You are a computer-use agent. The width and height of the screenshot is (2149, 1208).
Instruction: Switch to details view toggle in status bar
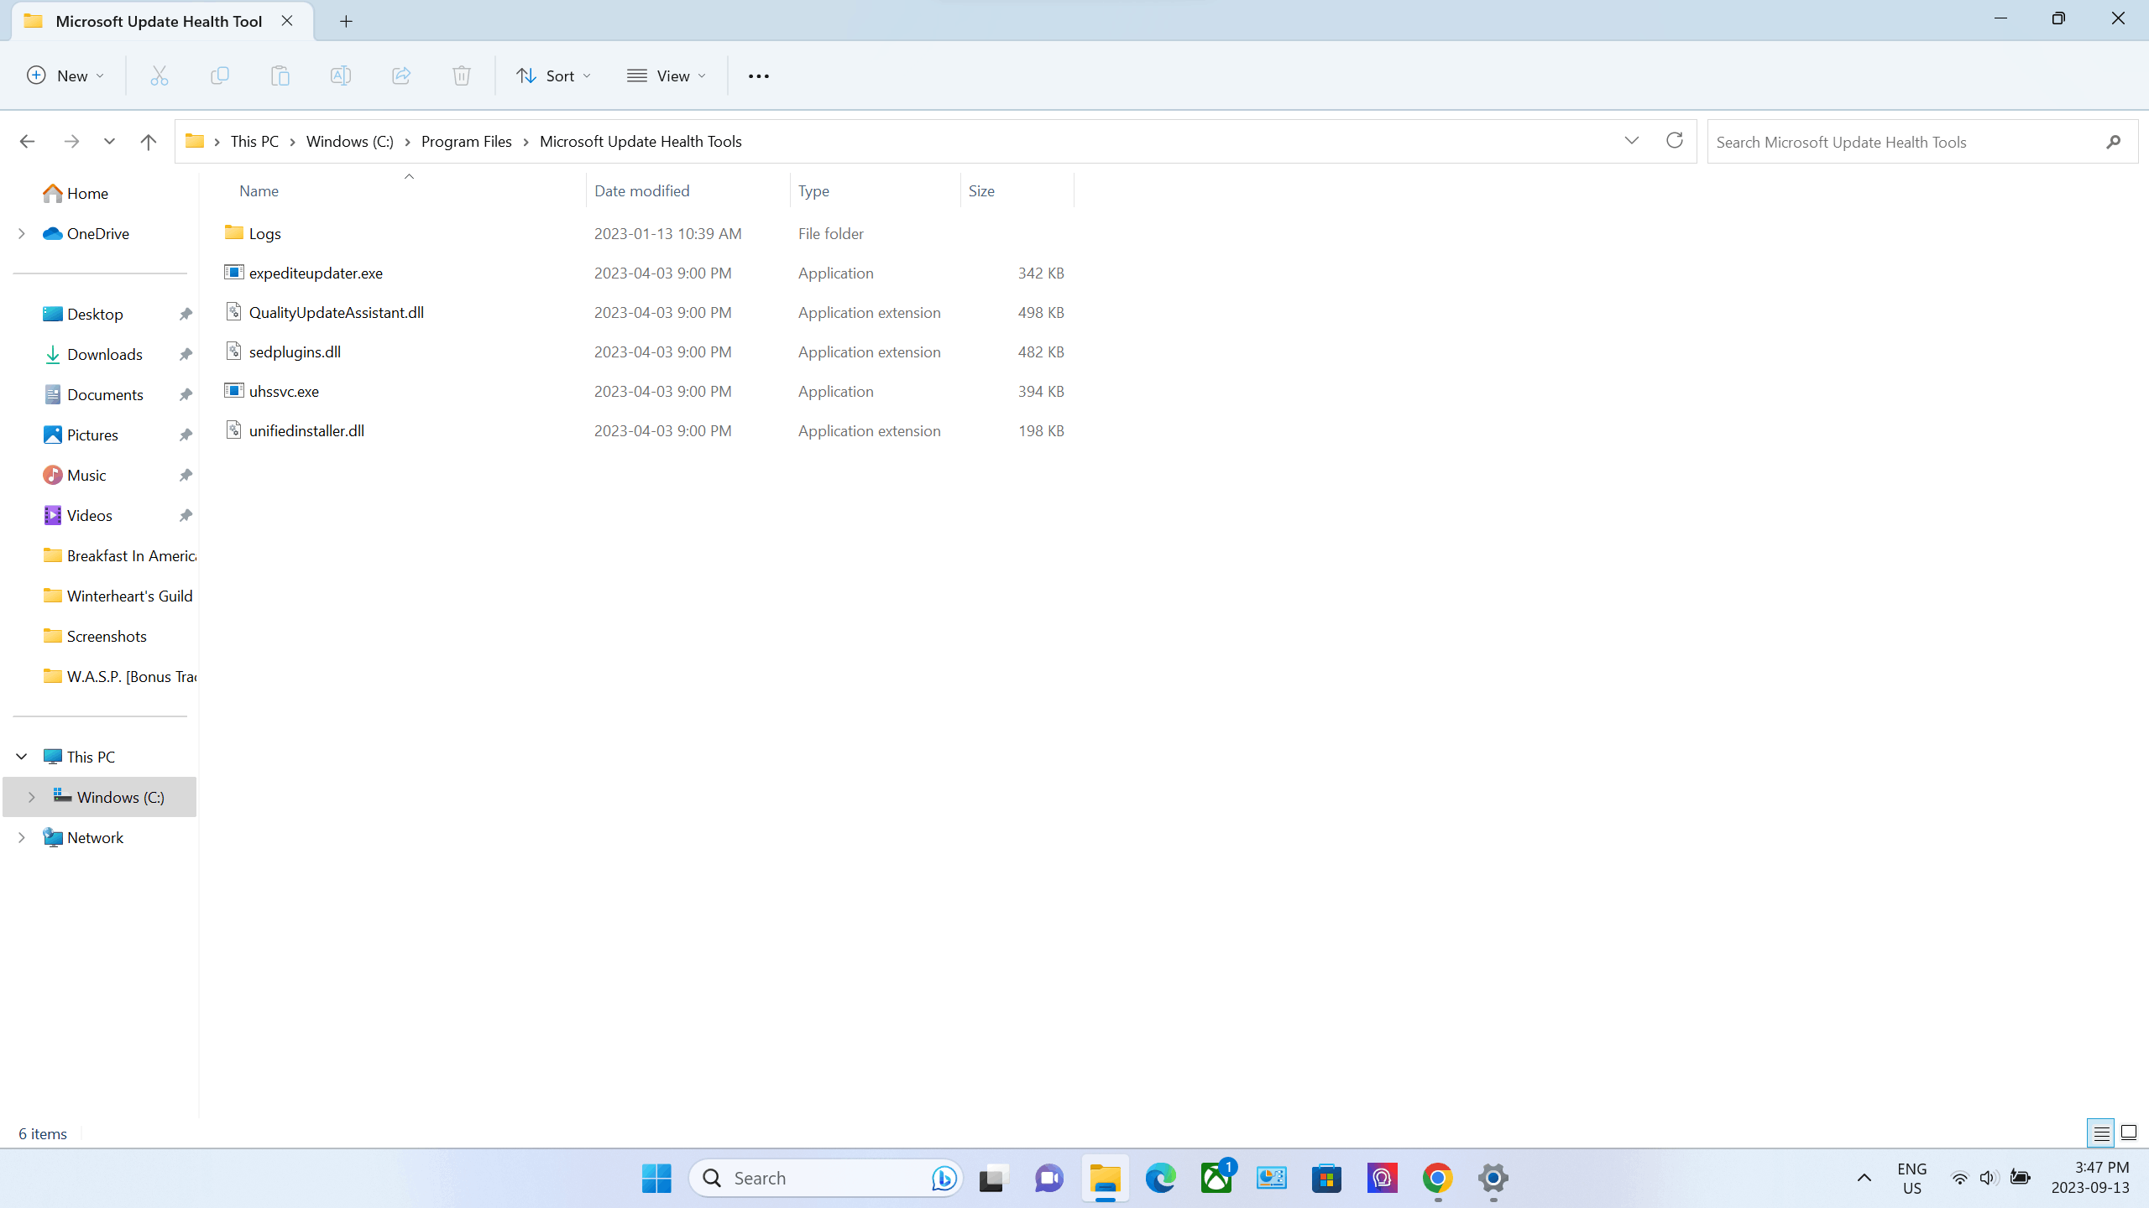(2101, 1133)
